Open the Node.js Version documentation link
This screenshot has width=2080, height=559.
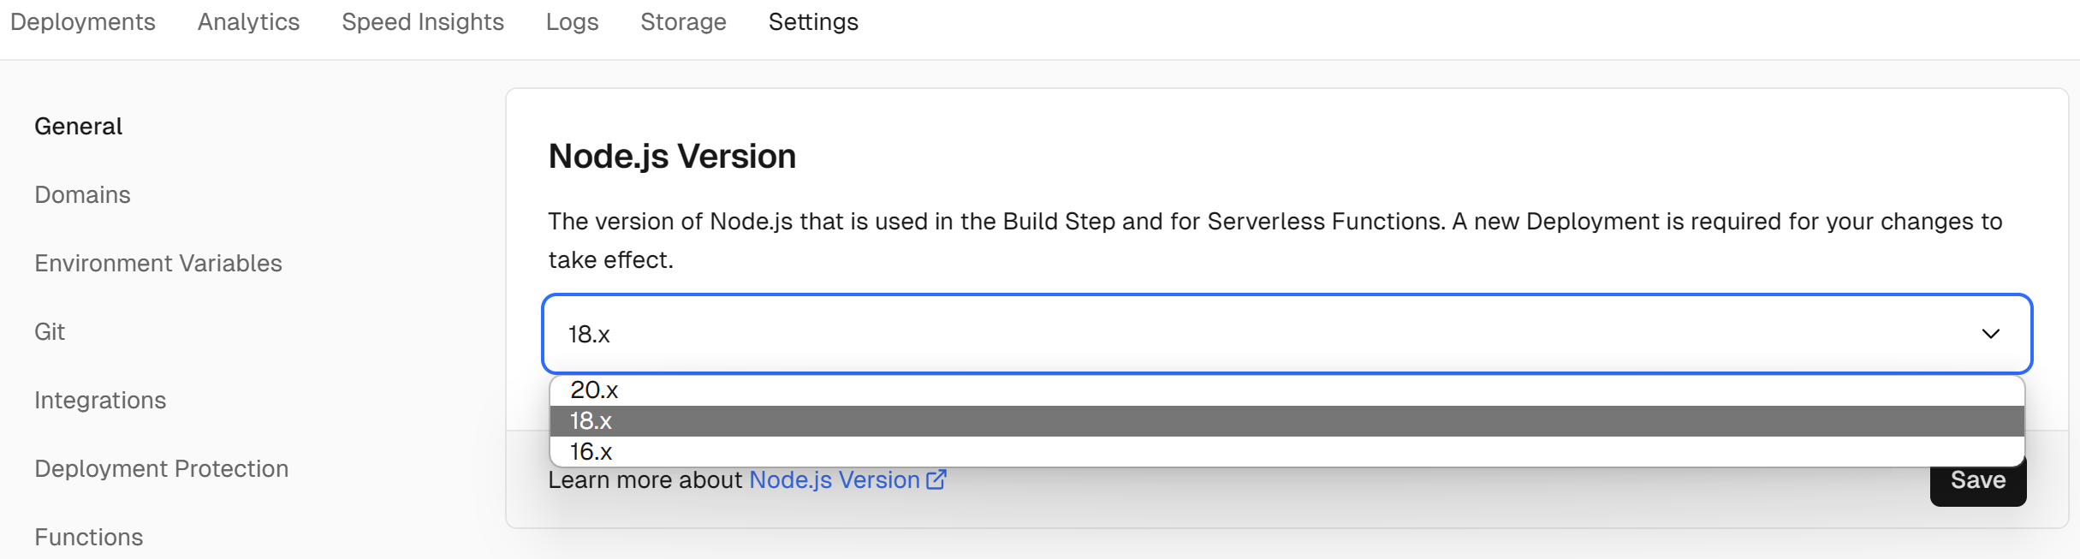click(835, 480)
